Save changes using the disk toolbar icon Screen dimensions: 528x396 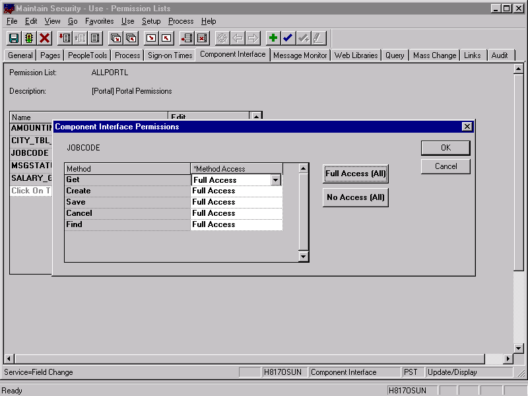(x=13, y=38)
